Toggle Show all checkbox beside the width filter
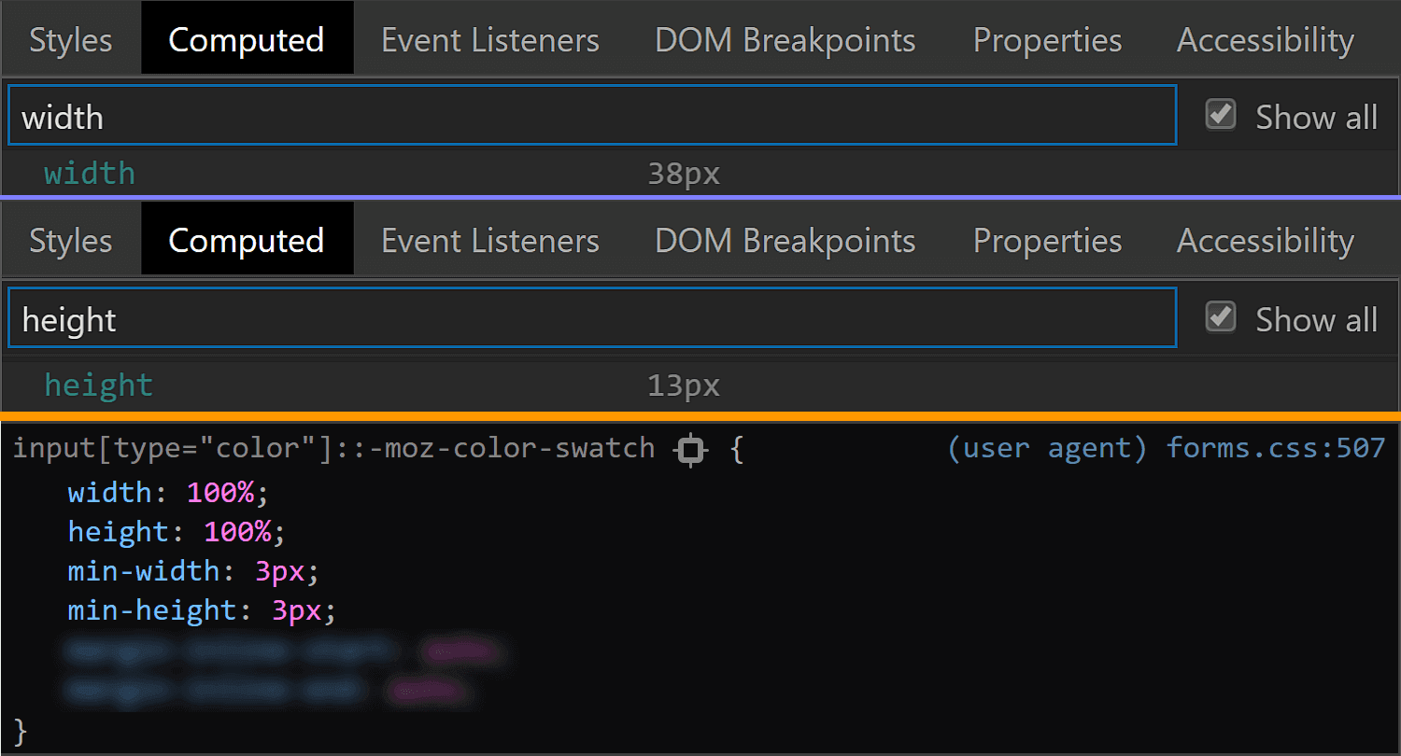The width and height of the screenshot is (1401, 756). pyautogui.click(x=1220, y=115)
